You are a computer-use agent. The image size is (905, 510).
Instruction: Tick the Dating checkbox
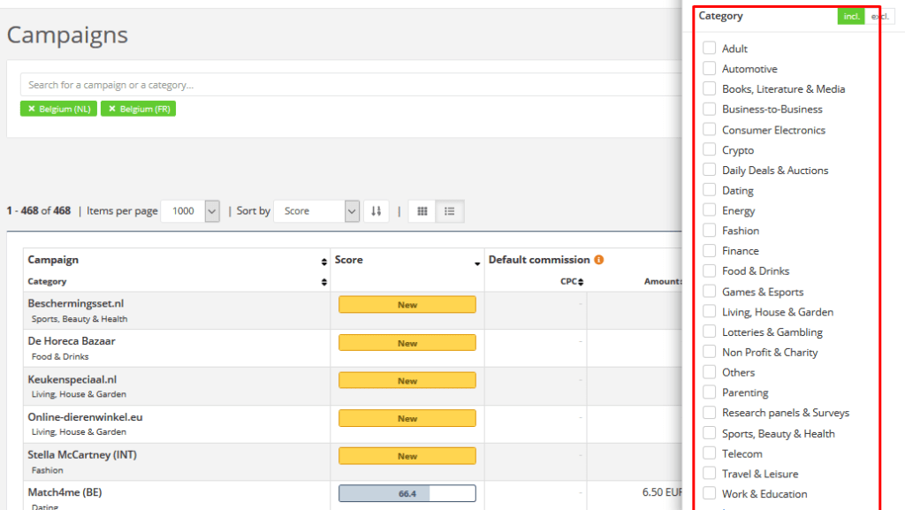pos(710,190)
